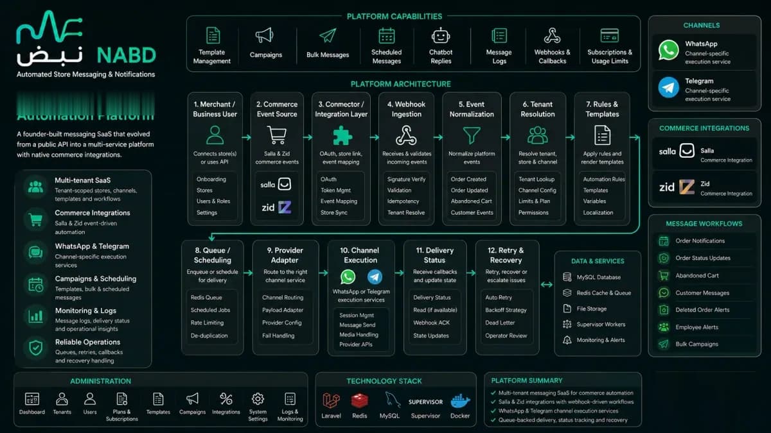The width and height of the screenshot is (771, 433).
Task: Click the Template Management document icon
Action: [x=212, y=35]
